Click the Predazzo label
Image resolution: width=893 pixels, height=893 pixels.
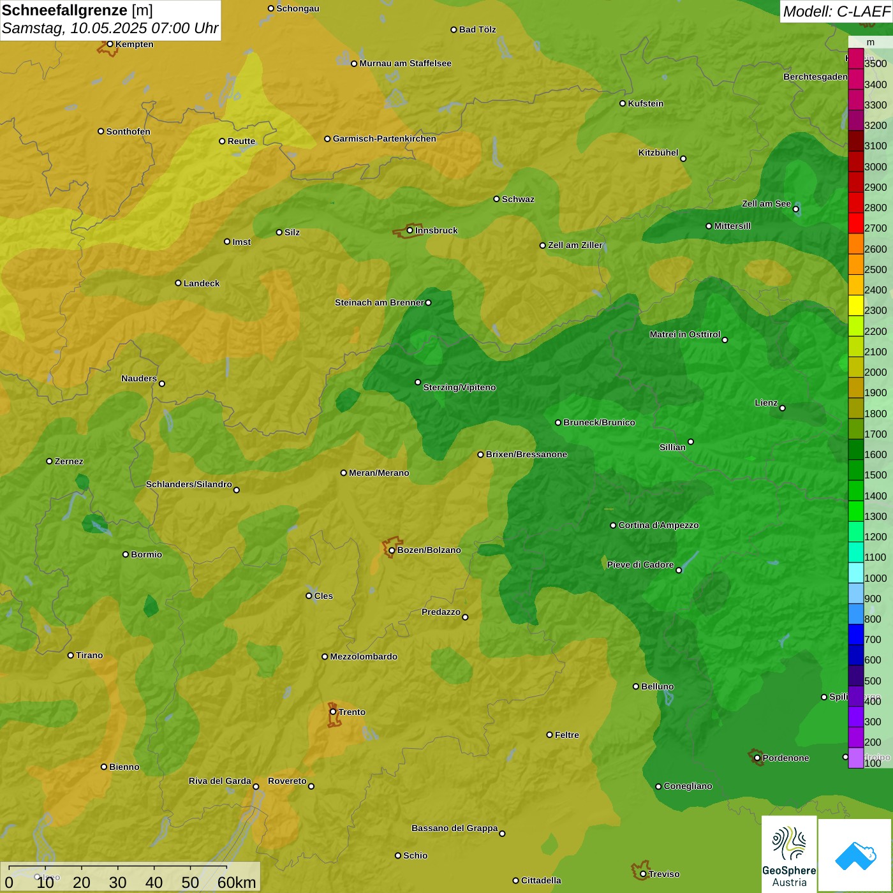(x=441, y=612)
